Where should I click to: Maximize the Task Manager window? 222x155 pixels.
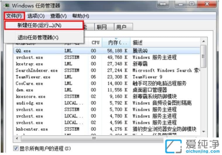pyautogui.click(x=192, y=4)
